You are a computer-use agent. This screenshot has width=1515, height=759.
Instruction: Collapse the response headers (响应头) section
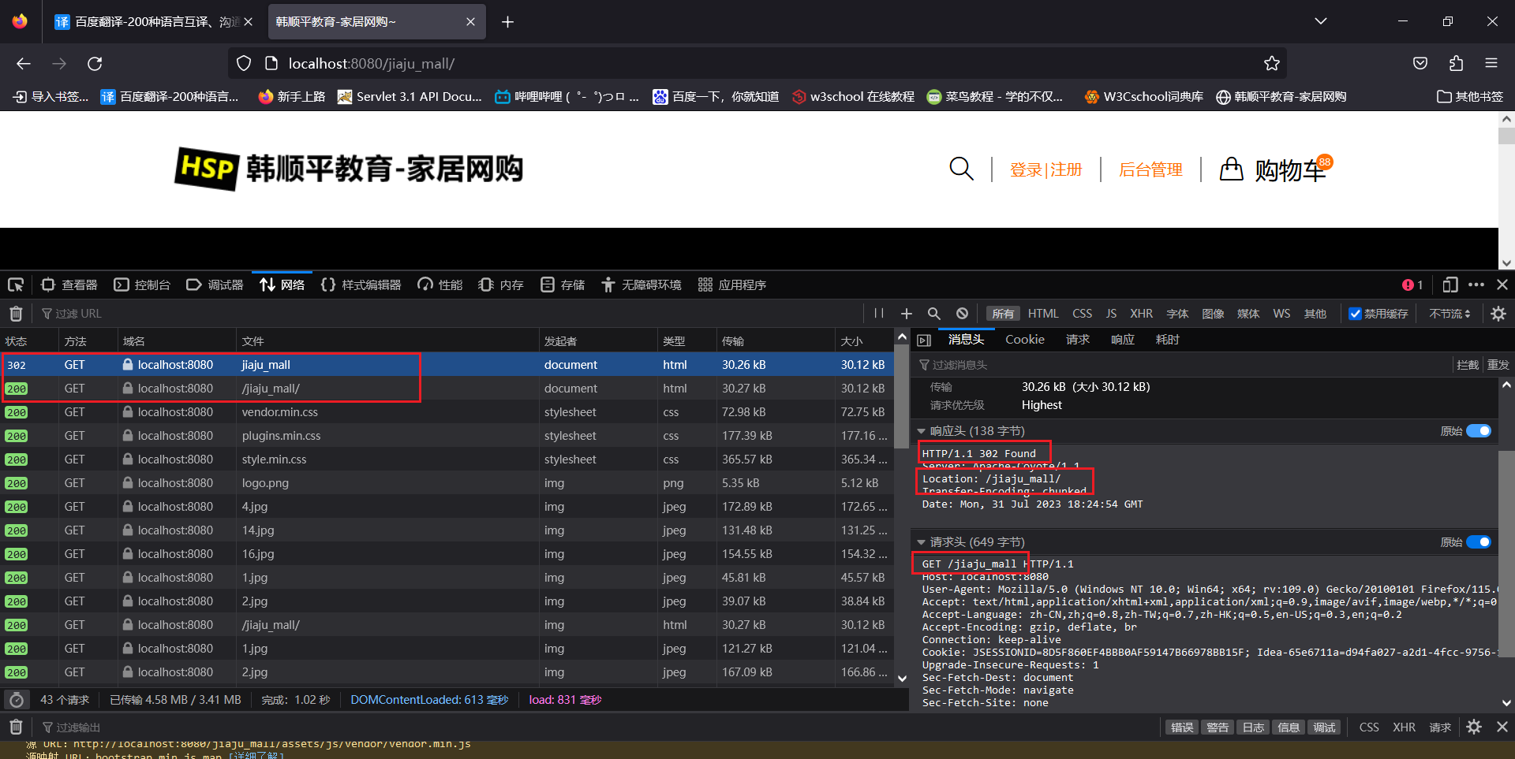pyautogui.click(x=921, y=431)
